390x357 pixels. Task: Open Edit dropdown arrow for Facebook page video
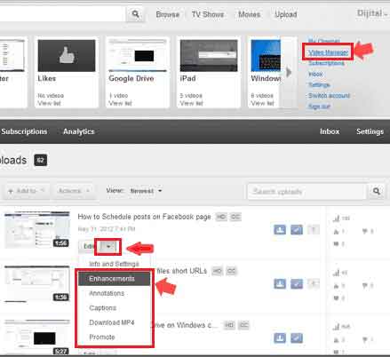click(x=108, y=246)
